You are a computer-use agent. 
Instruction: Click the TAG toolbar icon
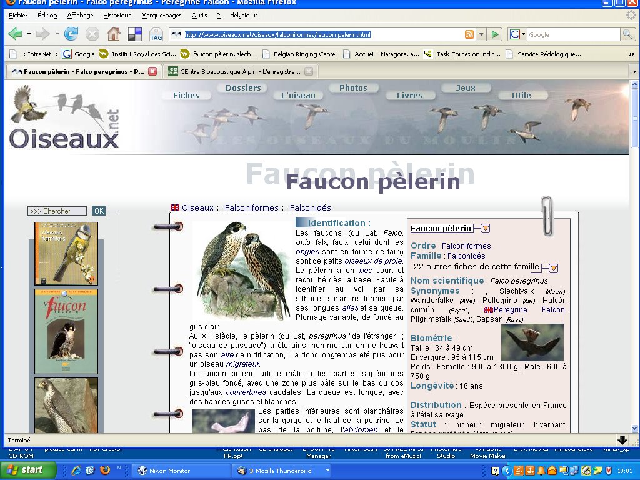pos(156,35)
